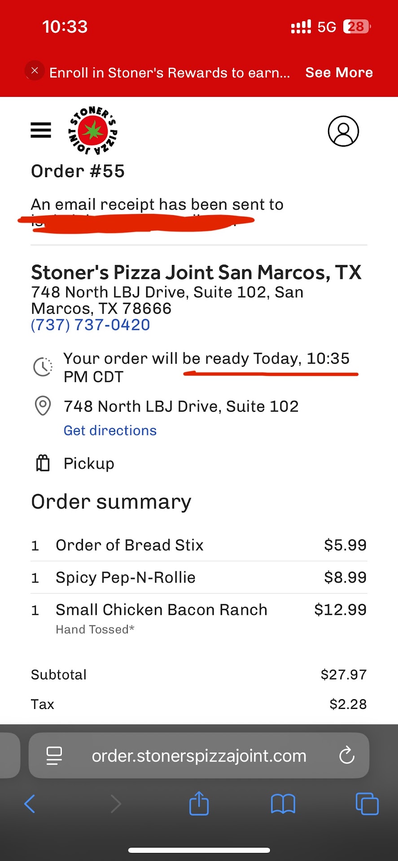Image resolution: width=398 pixels, height=861 pixels.
Task: Tap the order.stonerspizzajoint.com address bar
Action: (199, 756)
